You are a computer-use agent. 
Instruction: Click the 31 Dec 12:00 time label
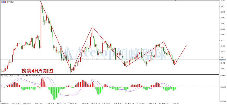(x=95, y=103)
